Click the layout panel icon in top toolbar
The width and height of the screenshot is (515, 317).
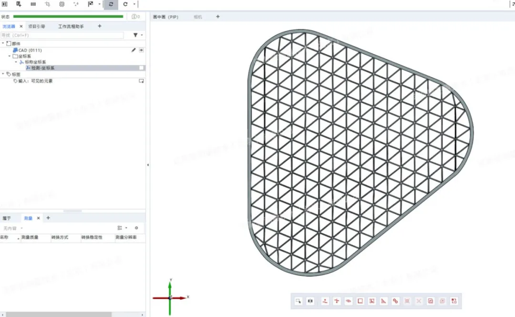point(5,4)
